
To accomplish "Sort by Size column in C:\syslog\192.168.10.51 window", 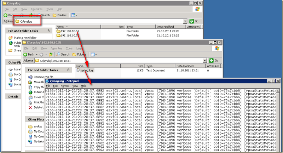I will tap(133, 66).
